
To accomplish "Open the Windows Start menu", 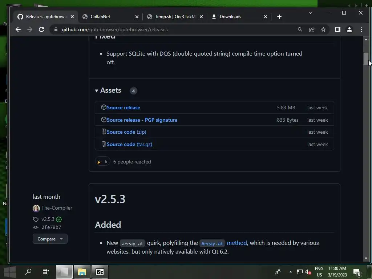I will tap(10, 272).
